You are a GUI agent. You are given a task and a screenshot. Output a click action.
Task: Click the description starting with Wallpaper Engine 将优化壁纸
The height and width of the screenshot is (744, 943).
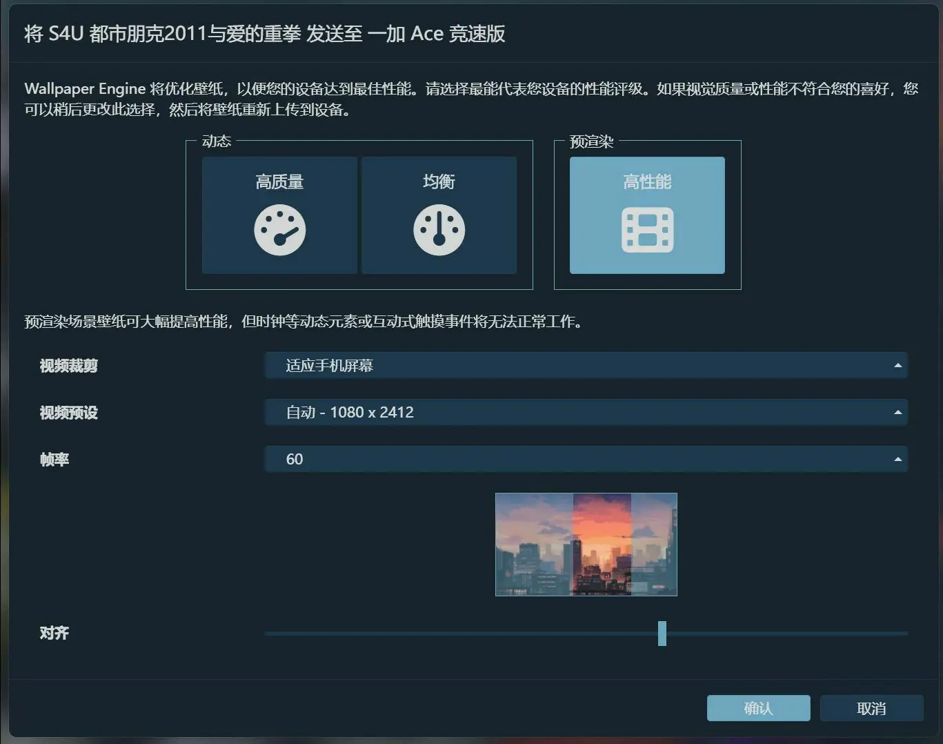point(471,99)
